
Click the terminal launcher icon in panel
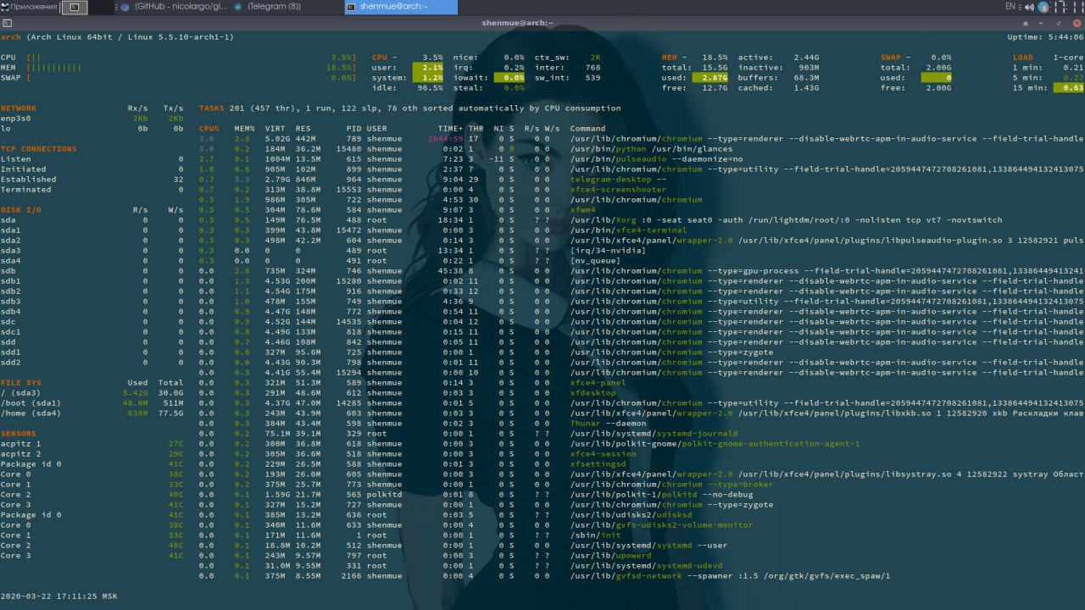coord(75,7)
